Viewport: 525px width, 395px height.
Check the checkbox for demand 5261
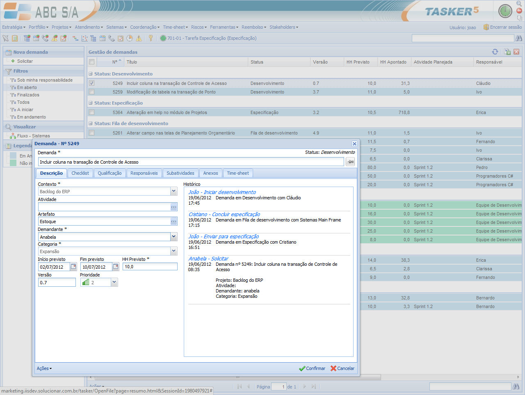tap(92, 133)
